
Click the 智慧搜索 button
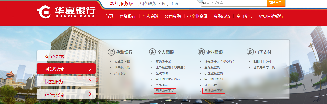point(276,3)
